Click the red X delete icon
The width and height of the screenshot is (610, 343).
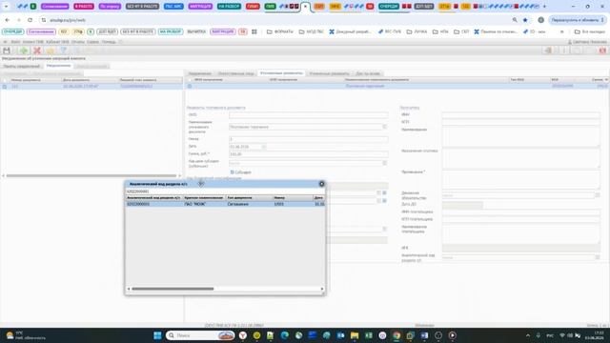pyautogui.click(x=37, y=50)
